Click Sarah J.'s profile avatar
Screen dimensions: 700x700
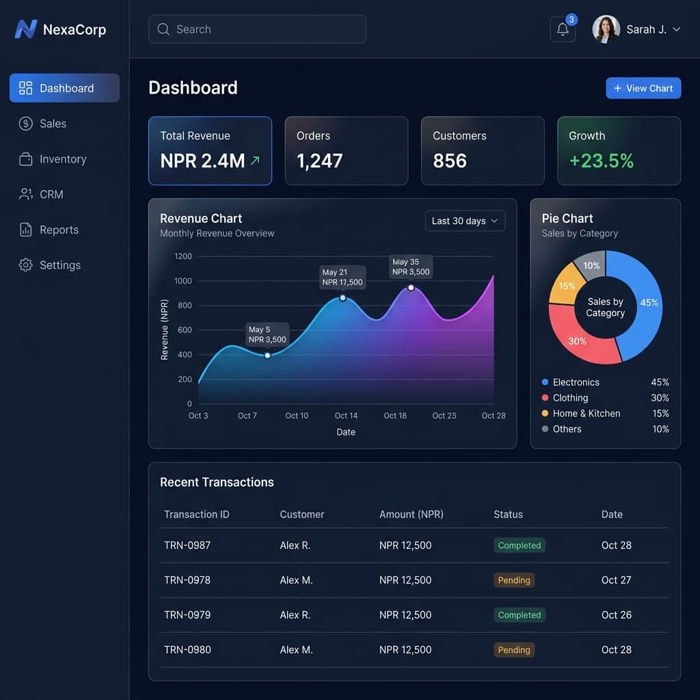pos(606,29)
